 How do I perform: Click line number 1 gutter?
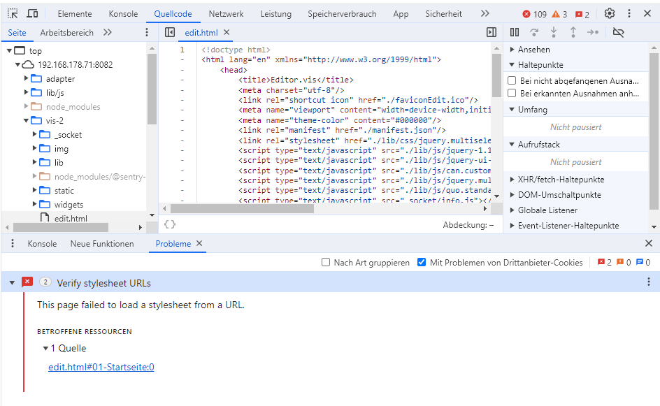tap(182, 50)
